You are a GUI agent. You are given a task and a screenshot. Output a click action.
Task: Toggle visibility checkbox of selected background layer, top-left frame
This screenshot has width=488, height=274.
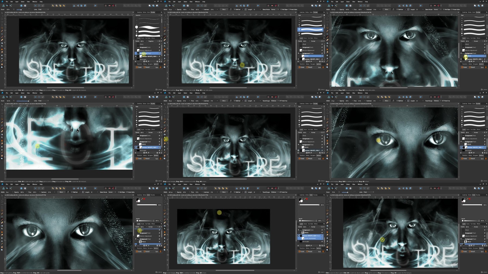(159, 53)
